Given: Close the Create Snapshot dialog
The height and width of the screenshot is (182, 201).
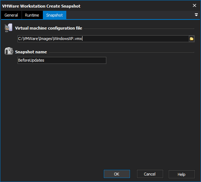Looking at the screenshot, I should (x=195, y=5).
